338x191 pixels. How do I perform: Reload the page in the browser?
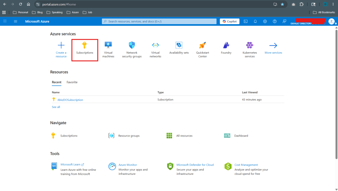[20, 4]
